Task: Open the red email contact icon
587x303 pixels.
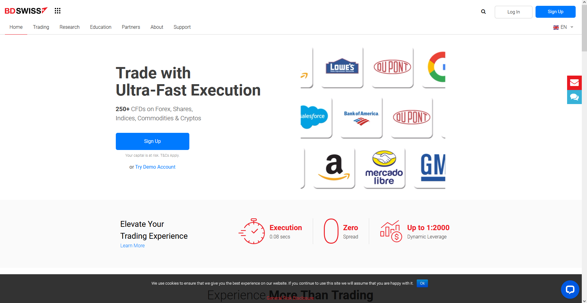Action: [574, 83]
